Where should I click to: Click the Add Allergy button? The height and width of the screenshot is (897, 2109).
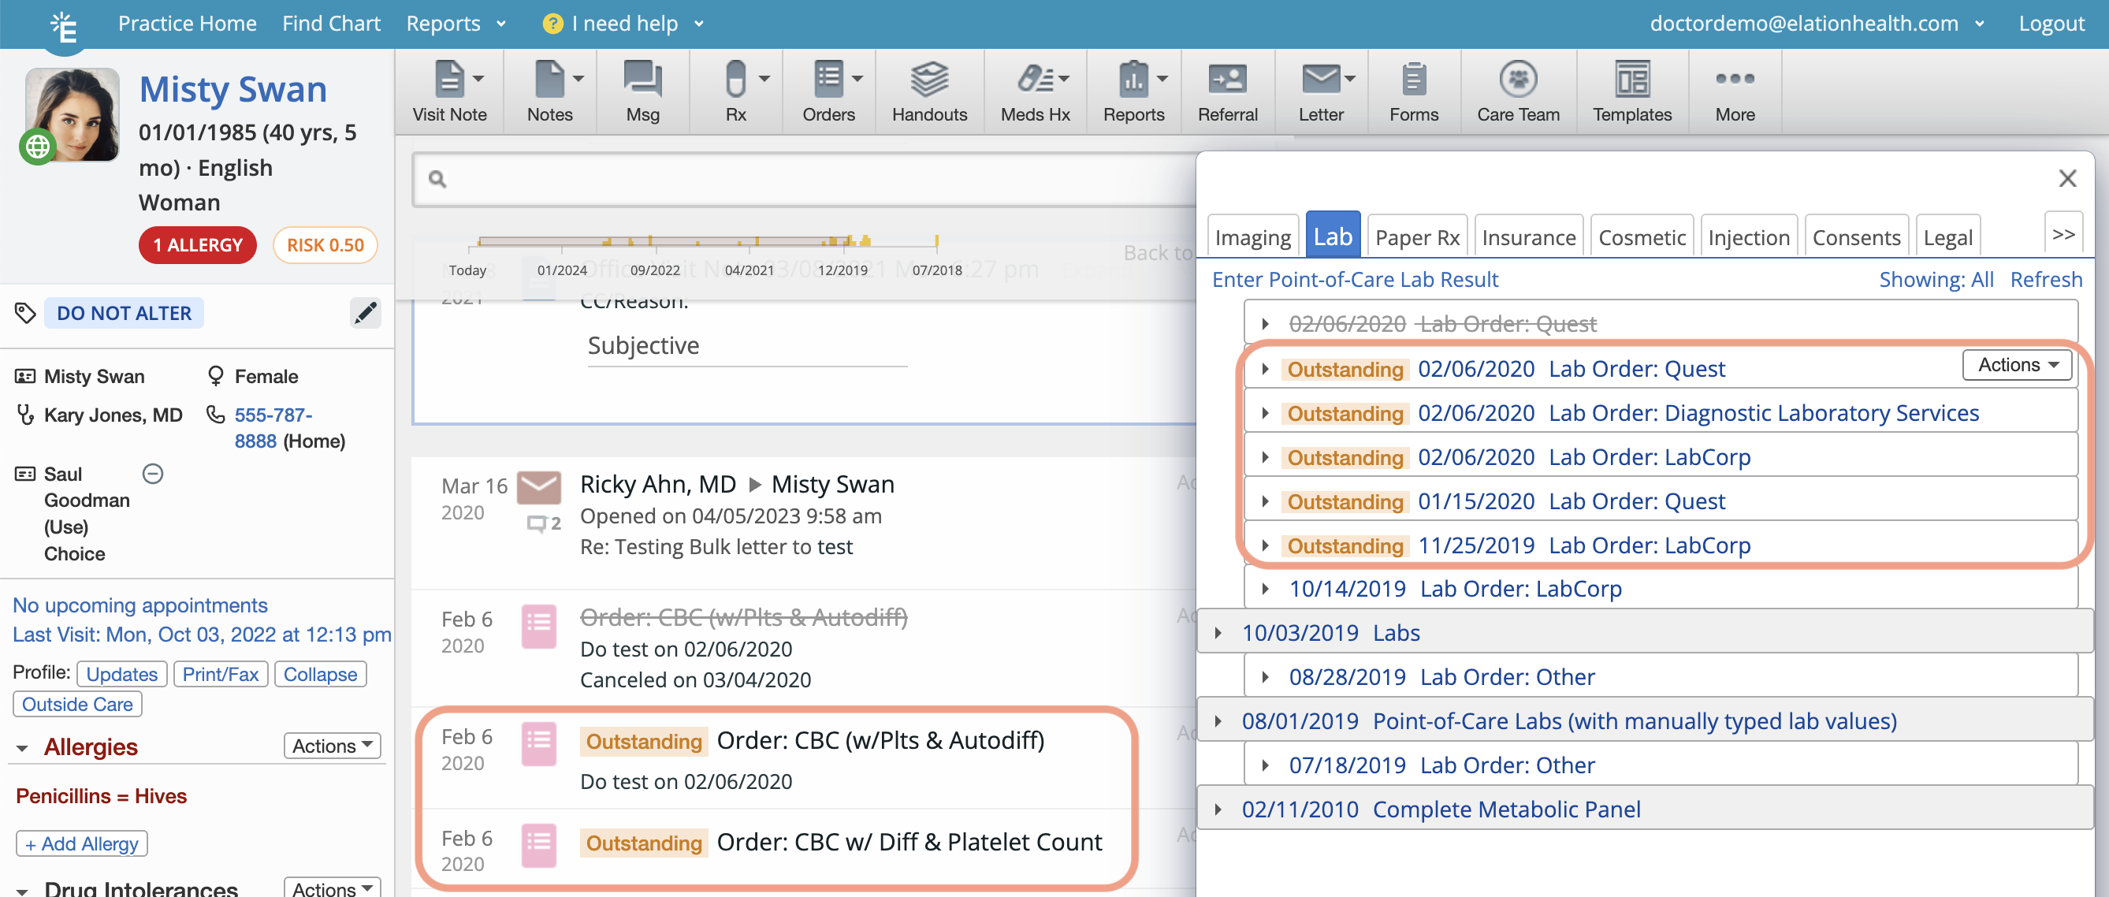click(82, 843)
